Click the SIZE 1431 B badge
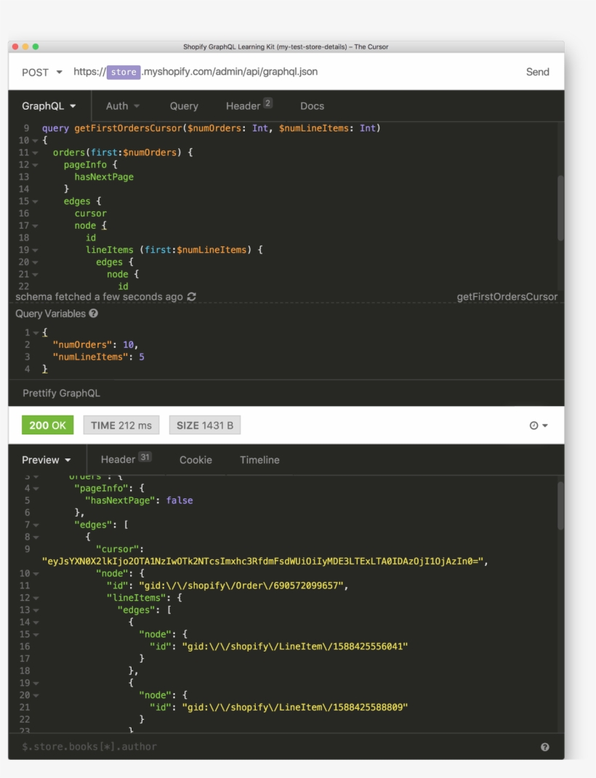 [205, 425]
